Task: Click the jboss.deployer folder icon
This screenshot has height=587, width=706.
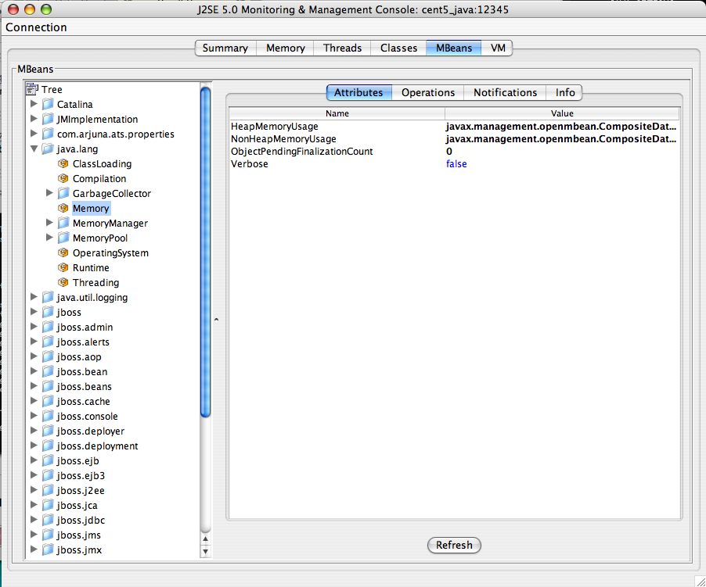Action: [48, 431]
